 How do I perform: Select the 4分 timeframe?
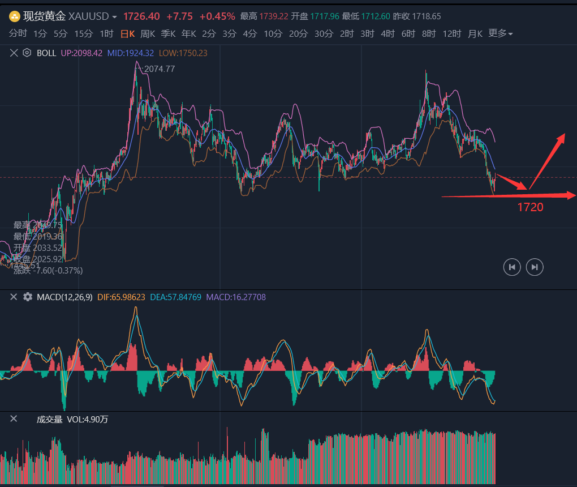(x=250, y=34)
